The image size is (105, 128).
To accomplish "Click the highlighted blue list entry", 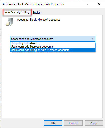I will click(x=53, y=50).
